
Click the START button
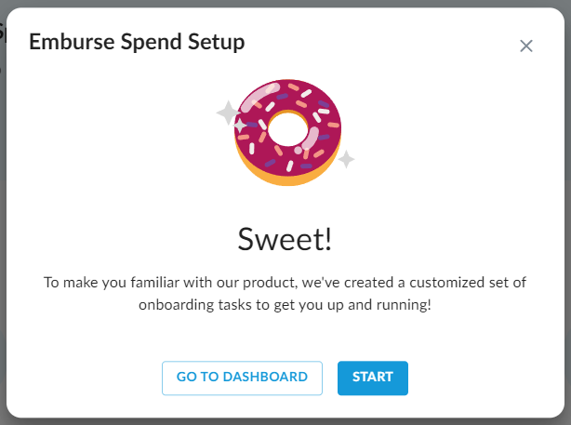click(x=373, y=378)
